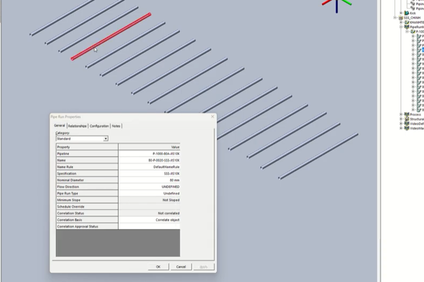The image size is (424, 282).
Task: Click the Structural node icon
Action: [x=406, y=119]
